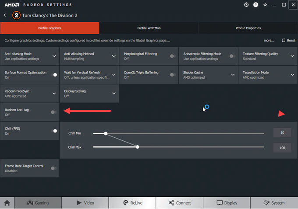Open the Gaming tab label
This screenshot has height=209, width=298.
pos(42,203)
